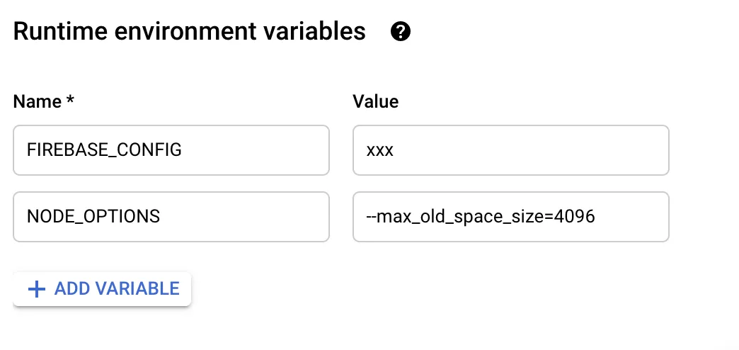Click the help question mark icon
739x350 pixels.
click(x=401, y=32)
